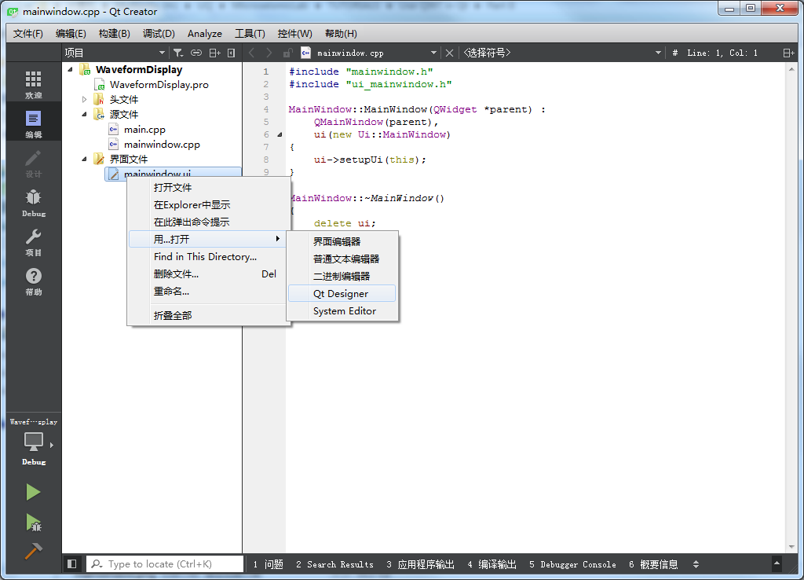Choose 删除文件... in context menu

(x=208, y=274)
